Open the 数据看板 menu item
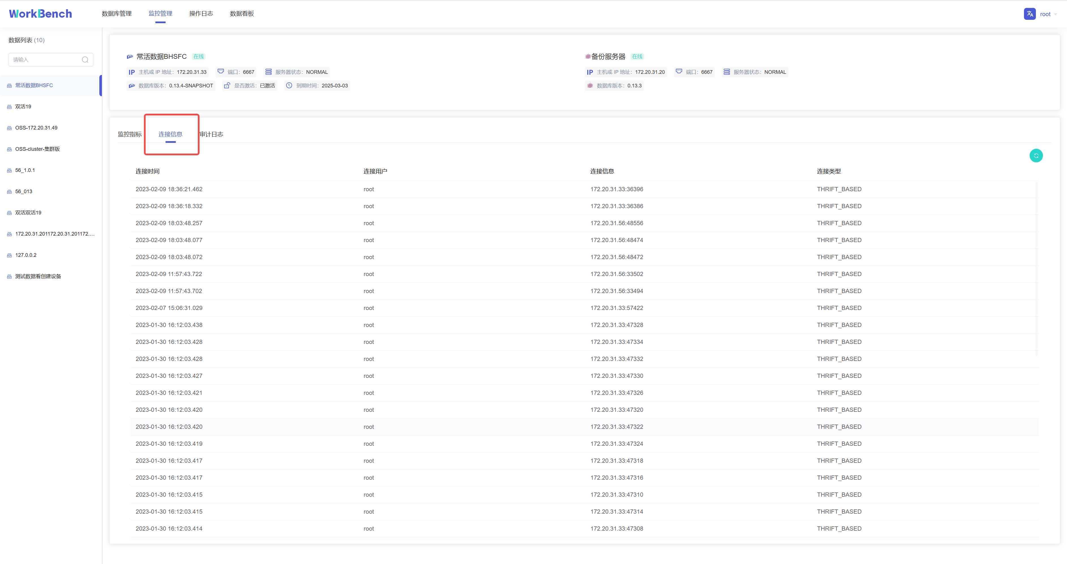 tap(241, 13)
